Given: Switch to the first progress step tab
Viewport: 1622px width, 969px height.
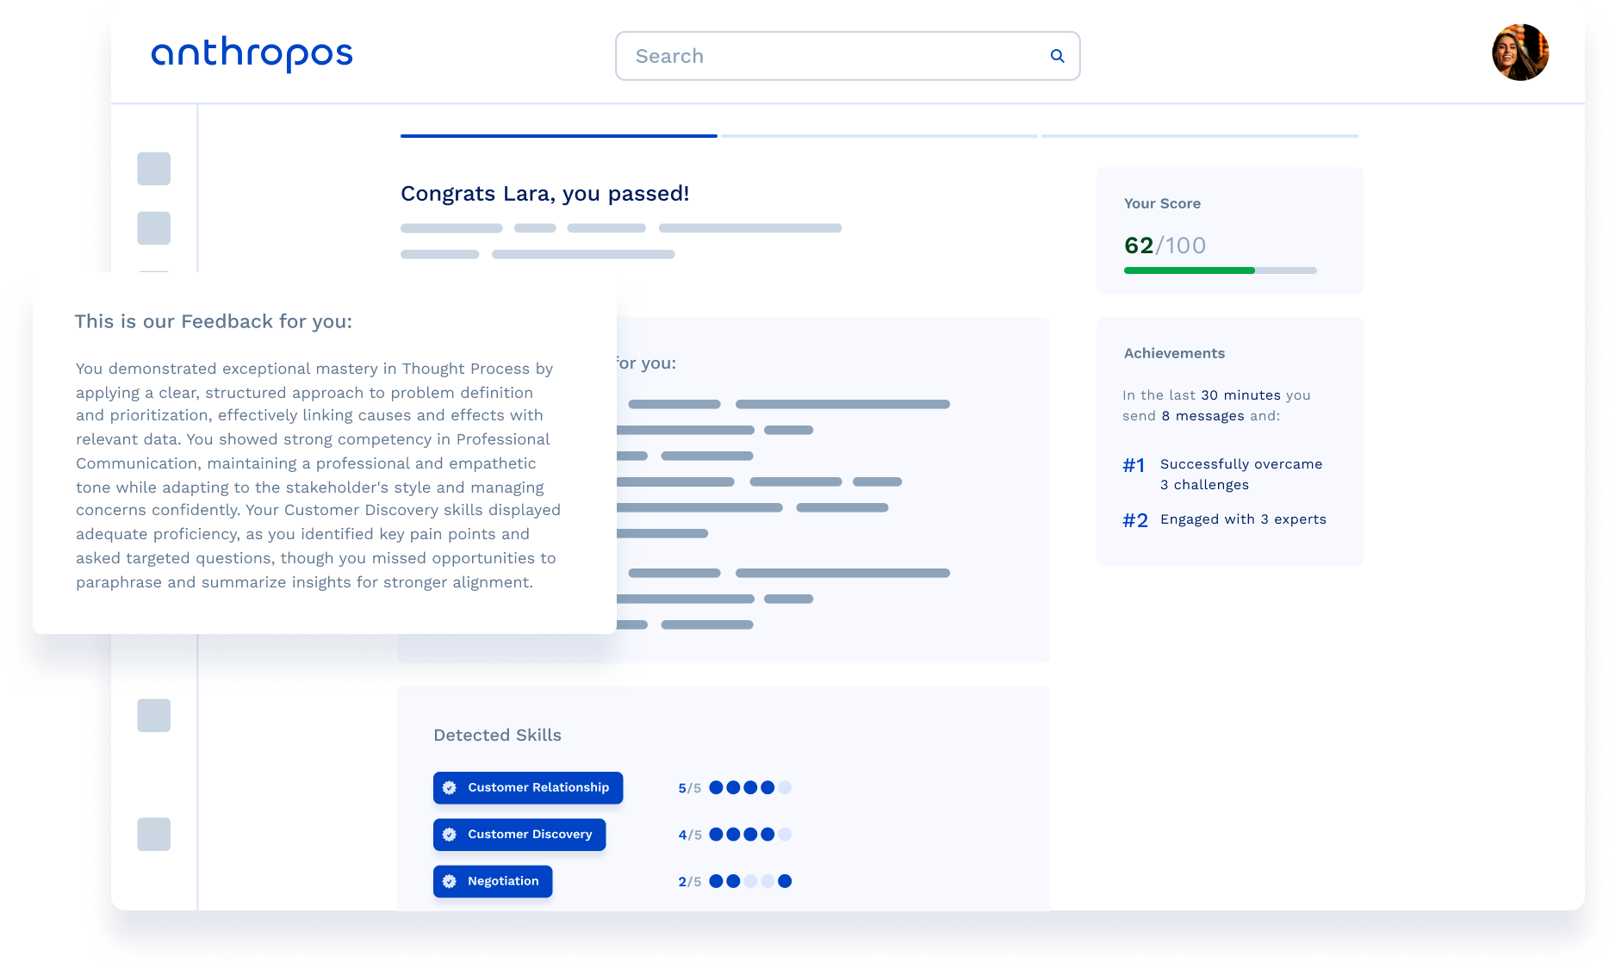Looking at the screenshot, I should click(558, 136).
